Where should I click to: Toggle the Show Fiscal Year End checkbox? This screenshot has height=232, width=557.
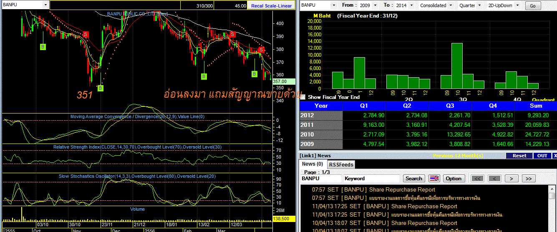[x=303, y=97]
